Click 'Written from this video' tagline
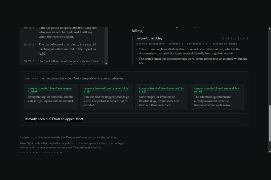 84,78
